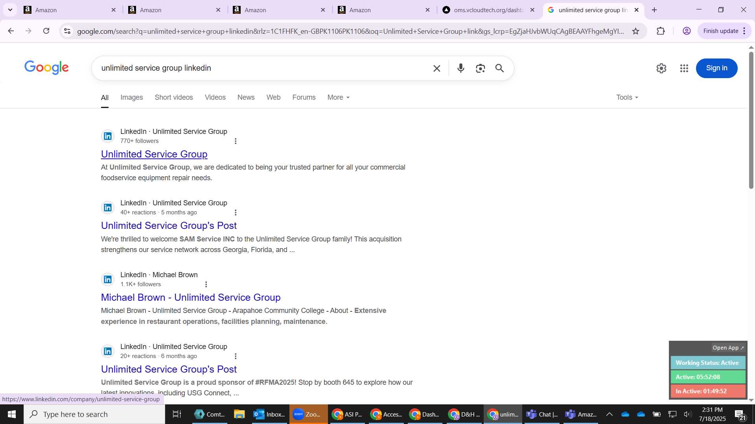Reload the current page
The width and height of the screenshot is (755, 424).
coord(46,31)
